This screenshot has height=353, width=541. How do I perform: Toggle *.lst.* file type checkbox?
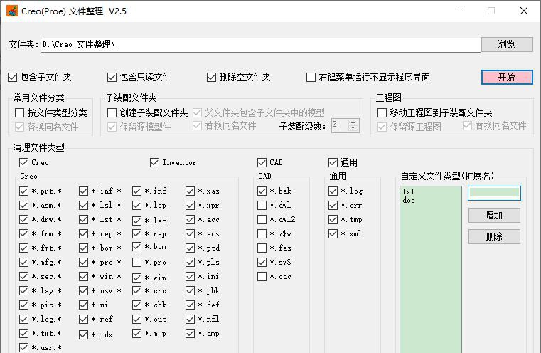(83, 220)
